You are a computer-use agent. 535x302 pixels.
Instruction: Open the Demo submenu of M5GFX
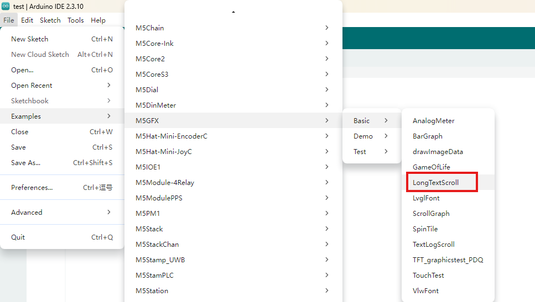click(x=372, y=136)
